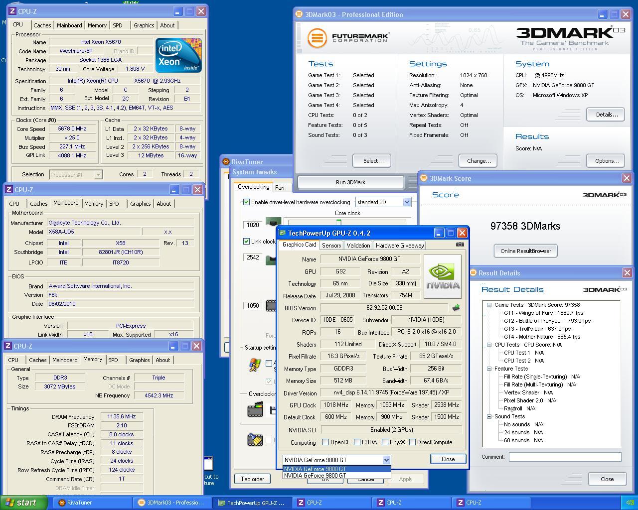Image resolution: width=638 pixels, height=510 pixels.
Task: Open the Windows Start menu
Action: (x=24, y=503)
